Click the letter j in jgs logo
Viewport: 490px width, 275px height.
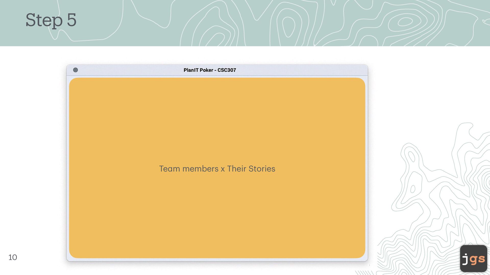pos(465,259)
